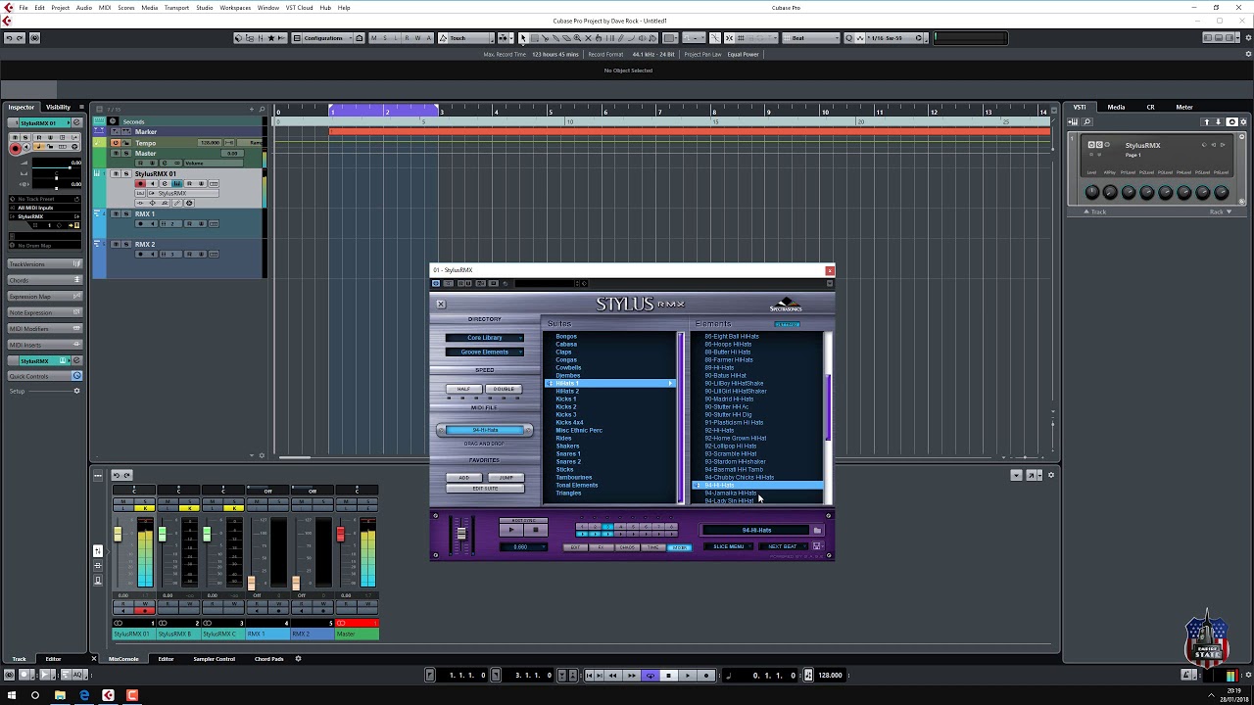This screenshot has width=1254, height=705.
Task: Click Windows Start button
Action: tap(11, 695)
